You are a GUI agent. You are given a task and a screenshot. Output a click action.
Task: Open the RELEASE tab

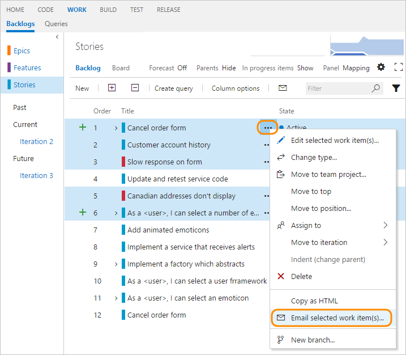tap(169, 10)
